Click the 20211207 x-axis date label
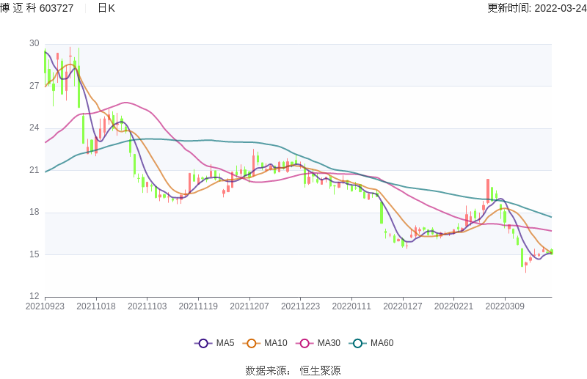 point(249,306)
